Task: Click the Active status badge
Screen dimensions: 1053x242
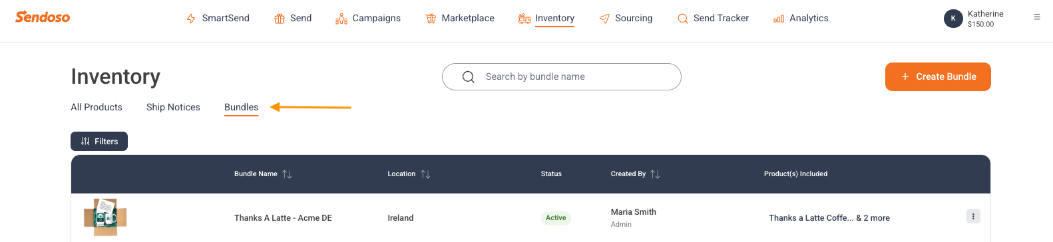Action: click(556, 218)
